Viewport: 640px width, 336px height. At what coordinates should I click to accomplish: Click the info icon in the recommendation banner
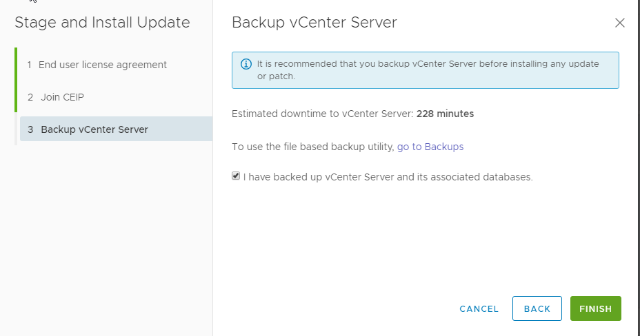[x=246, y=64]
